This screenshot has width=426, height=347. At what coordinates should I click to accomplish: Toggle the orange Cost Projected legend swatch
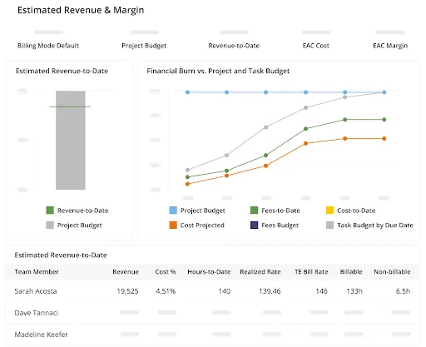(173, 225)
